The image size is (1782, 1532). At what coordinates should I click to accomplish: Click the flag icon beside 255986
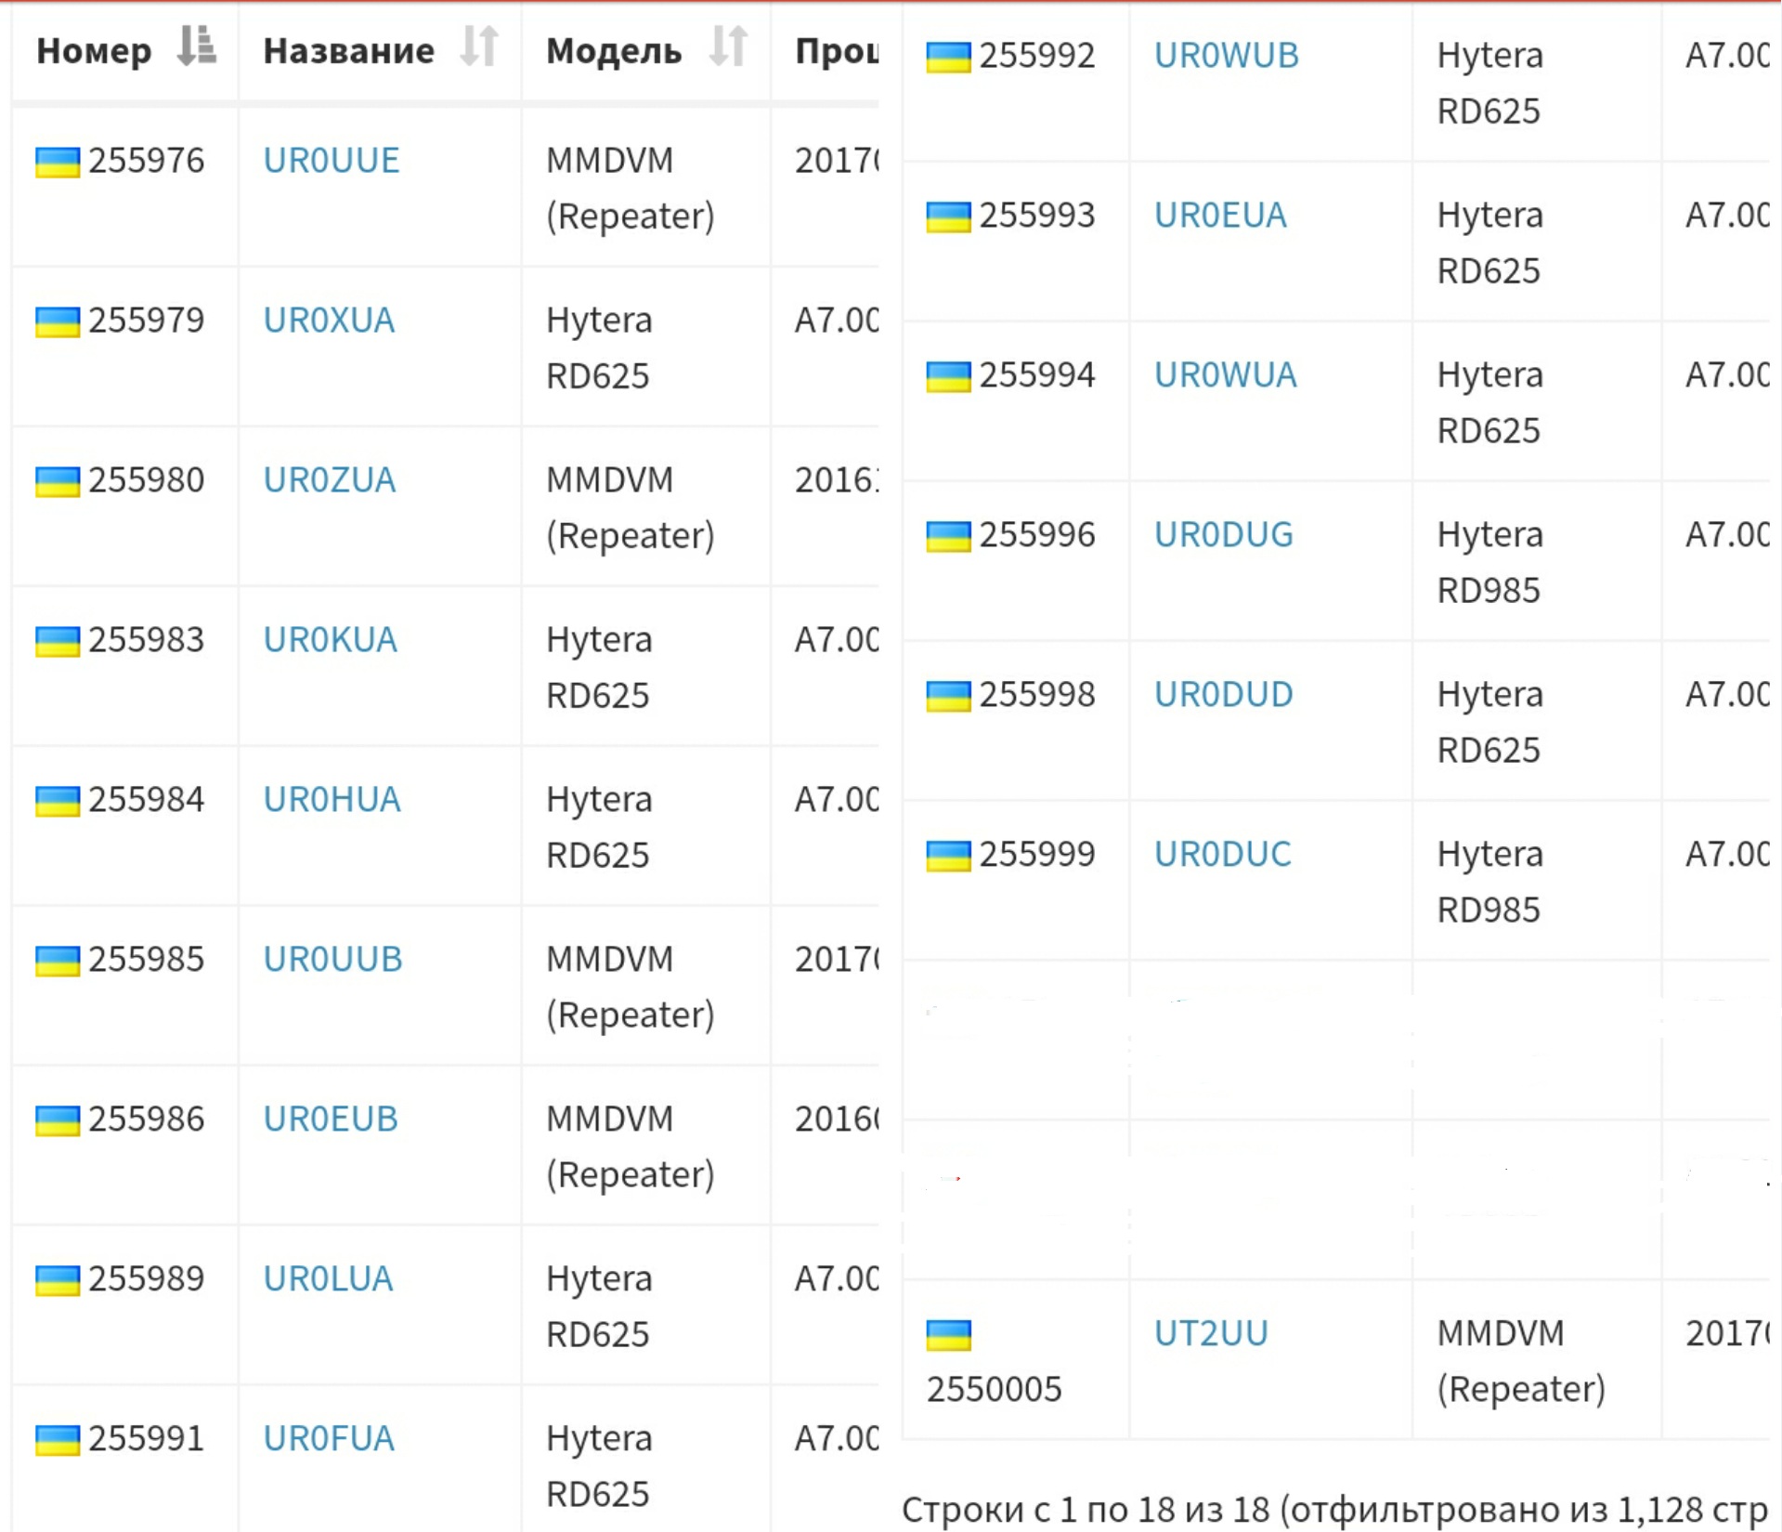[58, 1120]
